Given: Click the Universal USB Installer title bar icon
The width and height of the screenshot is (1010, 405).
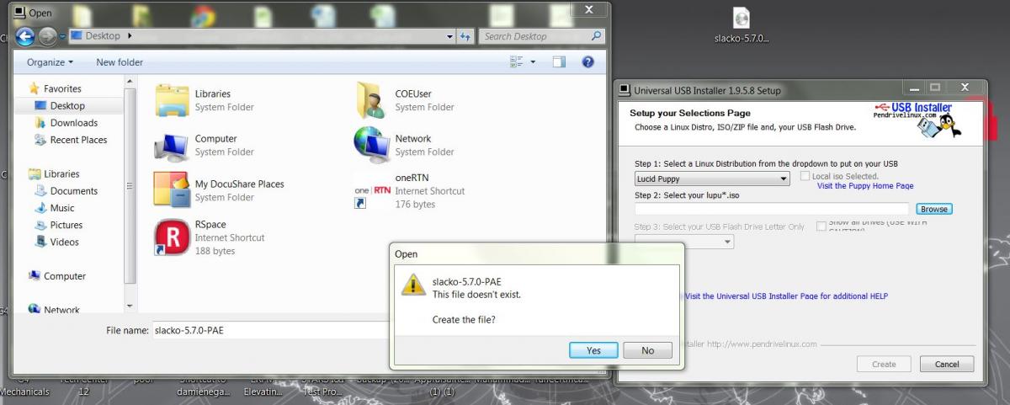Looking at the screenshot, I should [625, 89].
